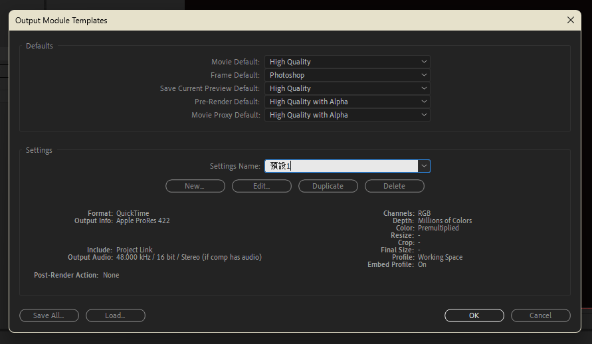Screen dimensions: 592x344
Task: Click inside the Settings Name text field
Action: 340,166
